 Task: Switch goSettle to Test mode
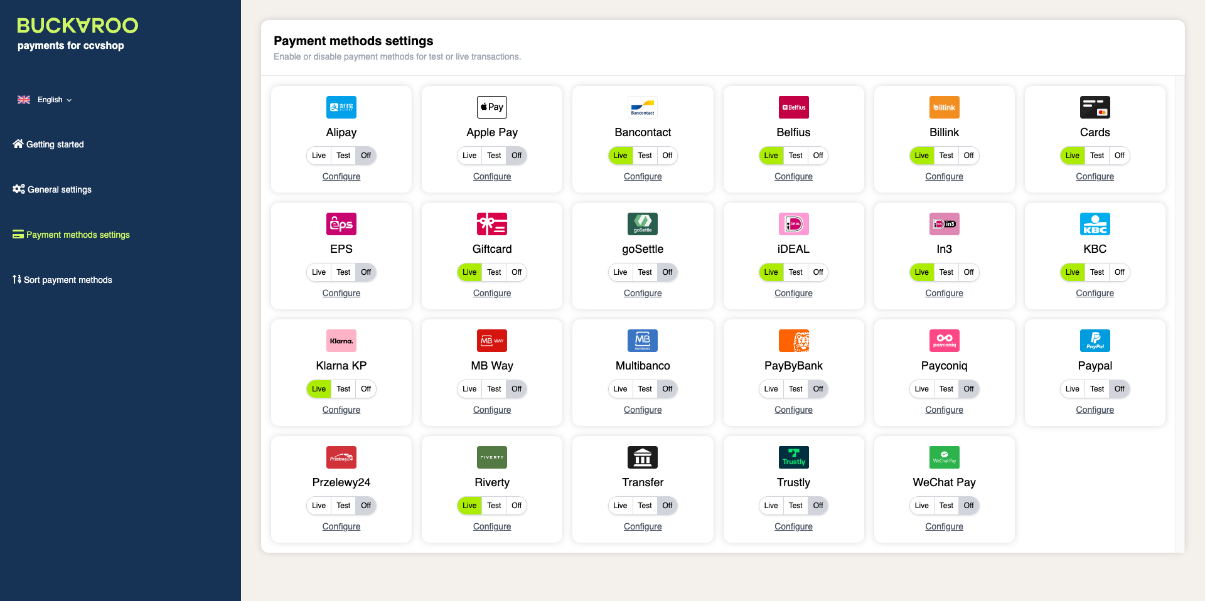pos(645,272)
